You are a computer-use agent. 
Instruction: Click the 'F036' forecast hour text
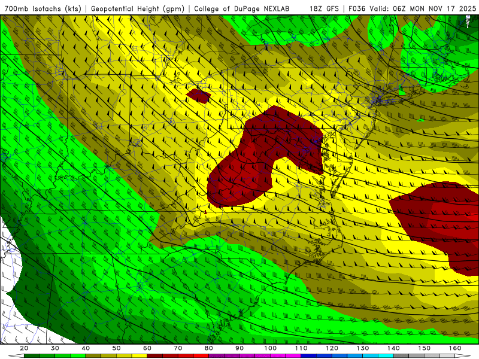(357, 8)
